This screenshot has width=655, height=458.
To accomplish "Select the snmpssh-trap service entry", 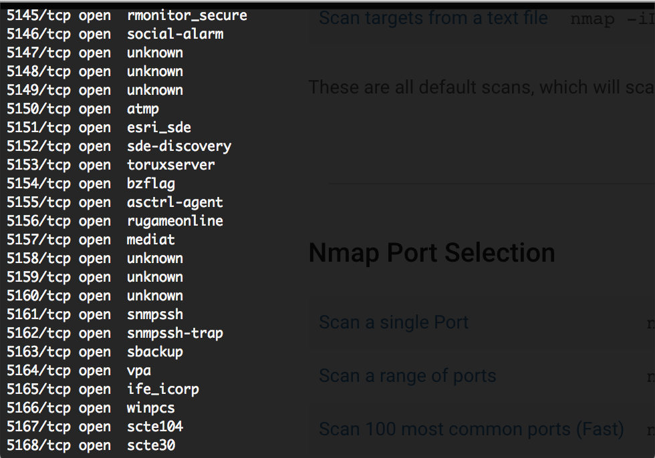I will [x=175, y=333].
